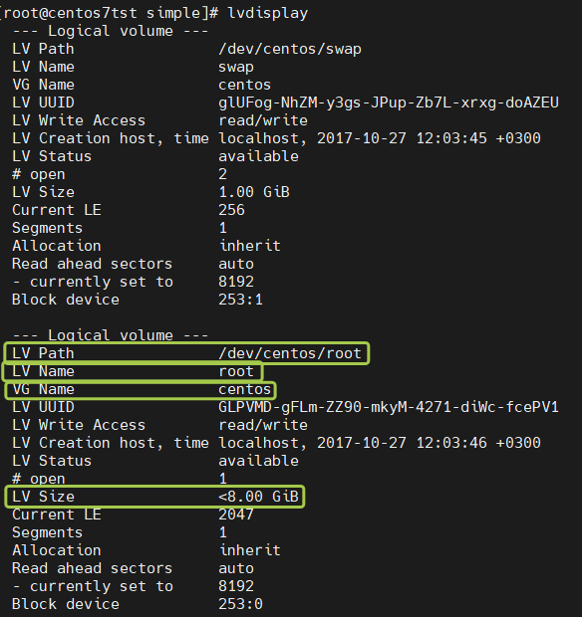Click the root@centos7tst prompt text
The image size is (582, 617).
coord(71,13)
